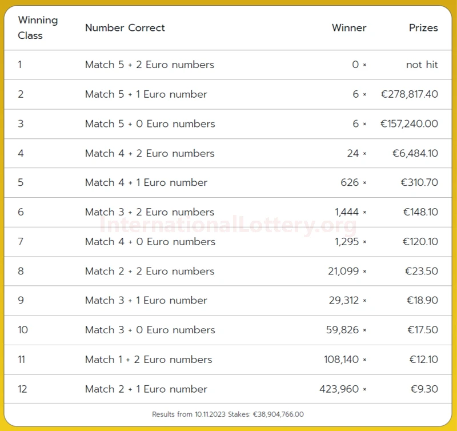
Task: Click the Prizes column header
Action: point(423,27)
